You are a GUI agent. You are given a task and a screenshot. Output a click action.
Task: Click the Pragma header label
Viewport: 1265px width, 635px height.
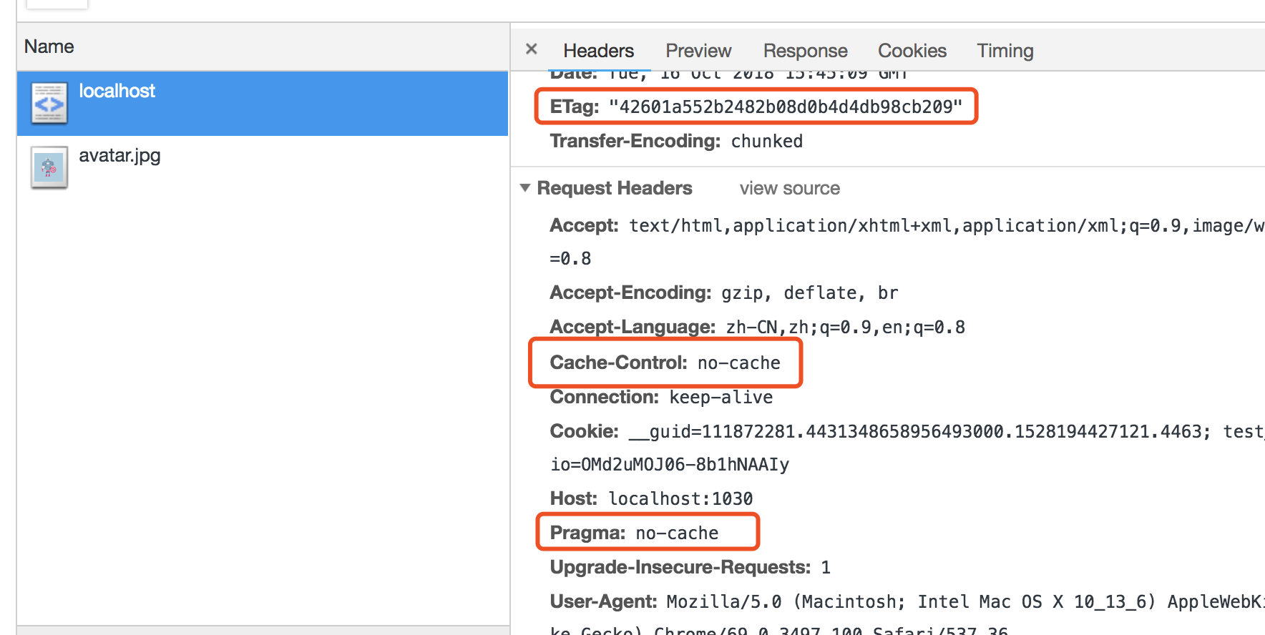click(587, 533)
